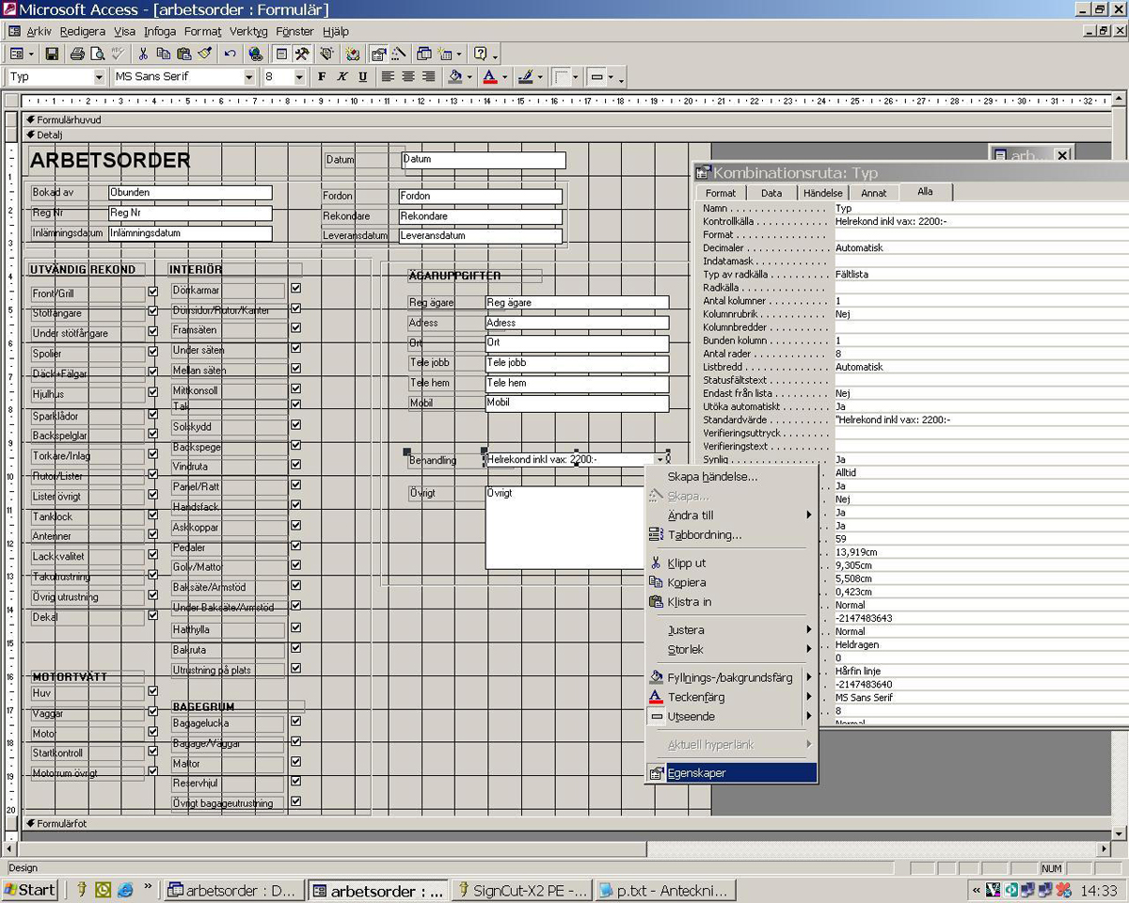
Task: Click the Code icon in toolbar
Action: (x=353, y=55)
